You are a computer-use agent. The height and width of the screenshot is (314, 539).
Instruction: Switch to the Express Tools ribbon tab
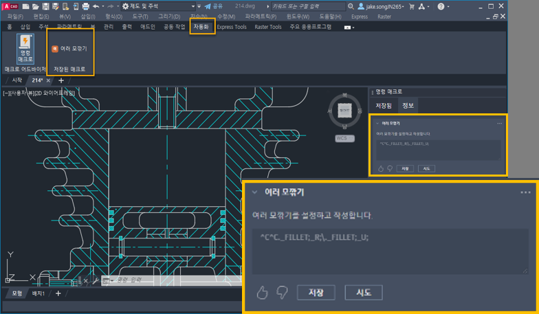(232, 27)
